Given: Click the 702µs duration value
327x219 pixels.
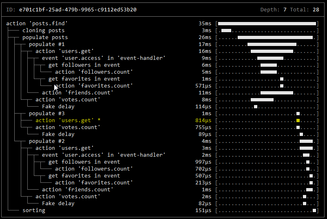Looking at the screenshot, I should [203, 169].
